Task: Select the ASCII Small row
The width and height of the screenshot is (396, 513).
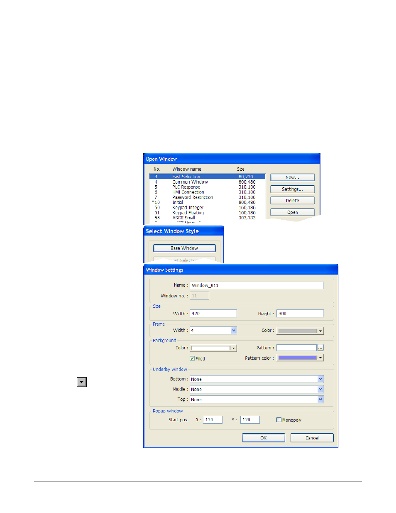Action: coord(207,218)
